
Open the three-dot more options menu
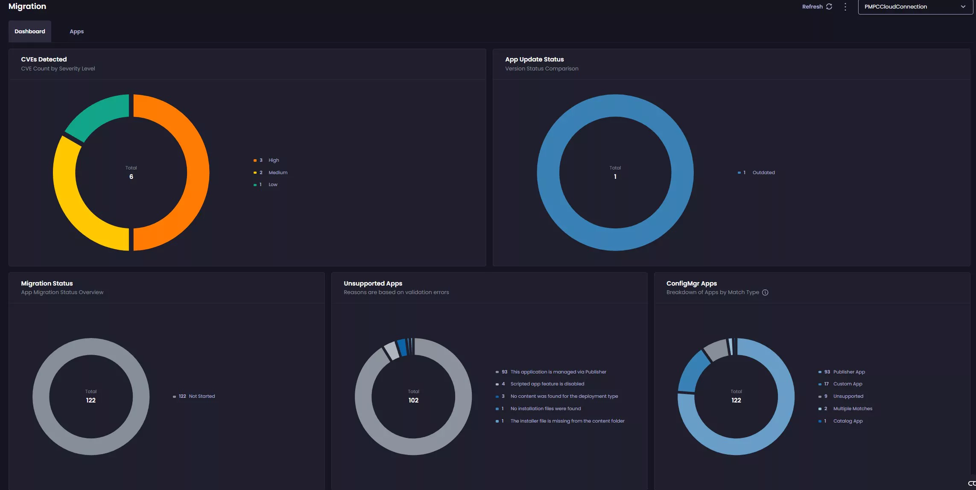coord(845,6)
